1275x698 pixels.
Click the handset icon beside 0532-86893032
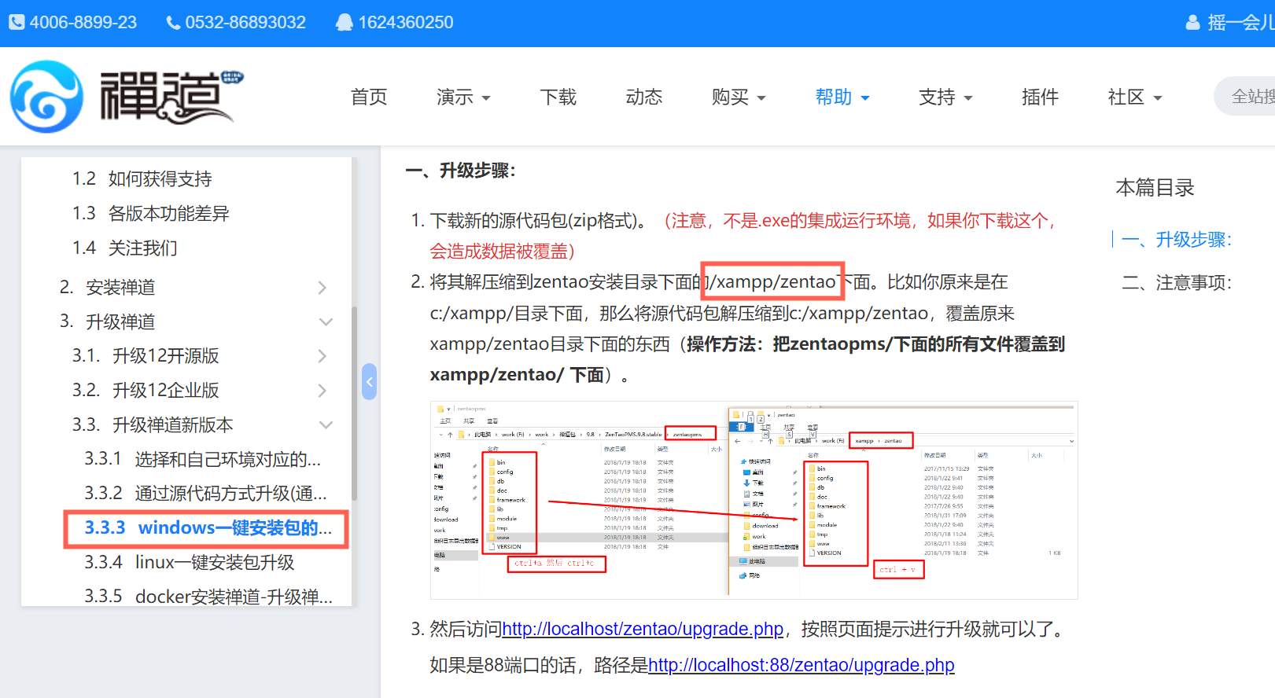click(x=173, y=23)
